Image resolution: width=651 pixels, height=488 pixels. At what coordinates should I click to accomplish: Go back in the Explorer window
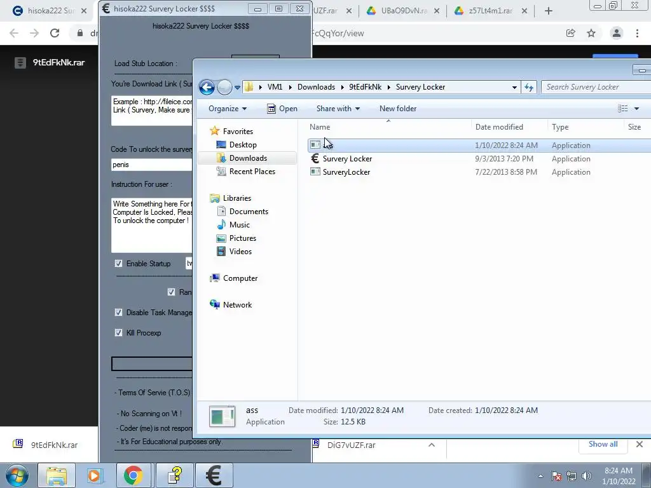pyautogui.click(x=207, y=87)
